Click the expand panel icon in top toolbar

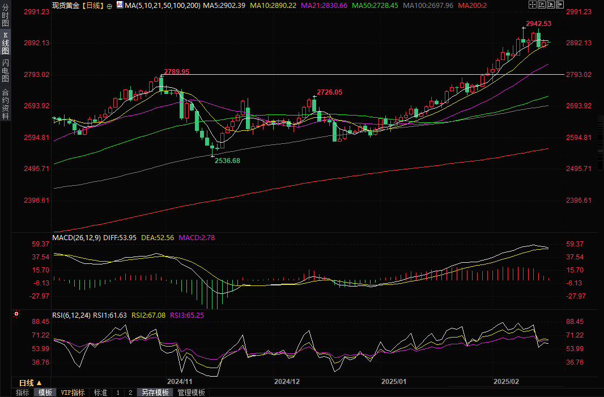[x=561, y=5]
